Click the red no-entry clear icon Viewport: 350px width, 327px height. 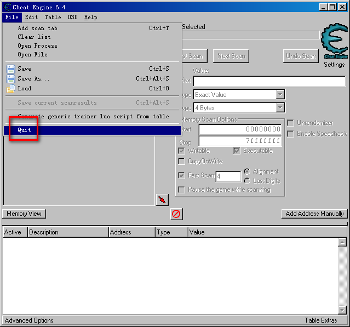pyautogui.click(x=176, y=214)
